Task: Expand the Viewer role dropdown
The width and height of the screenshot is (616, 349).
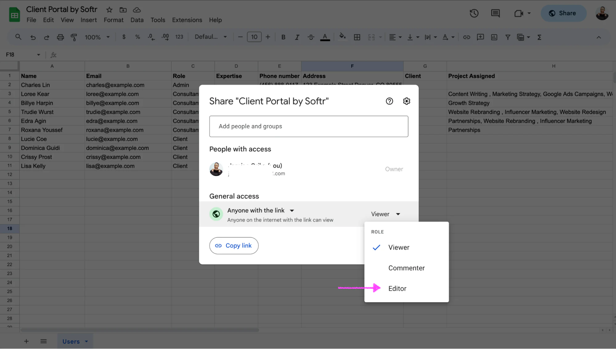Action: (x=386, y=214)
